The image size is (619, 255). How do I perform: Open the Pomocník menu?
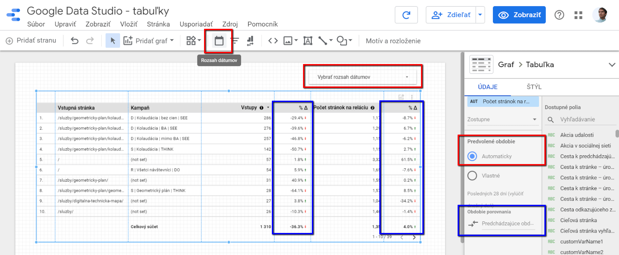click(x=263, y=24)
